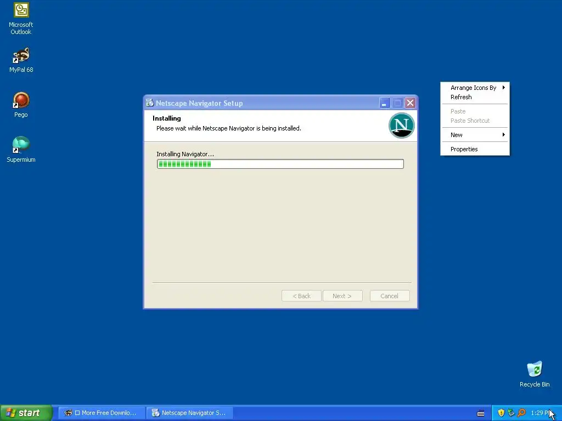Click the setup title bar installer icon

click(150, 103)
